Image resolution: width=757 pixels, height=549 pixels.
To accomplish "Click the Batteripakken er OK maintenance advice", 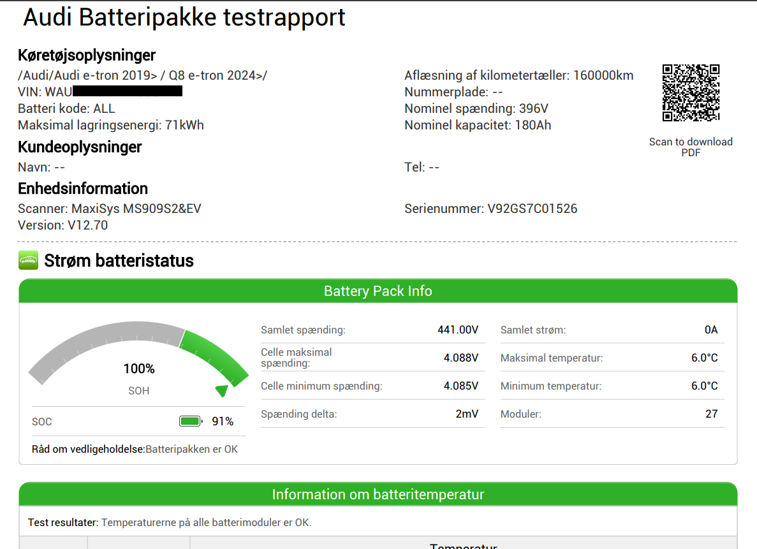I will point(191,449).
